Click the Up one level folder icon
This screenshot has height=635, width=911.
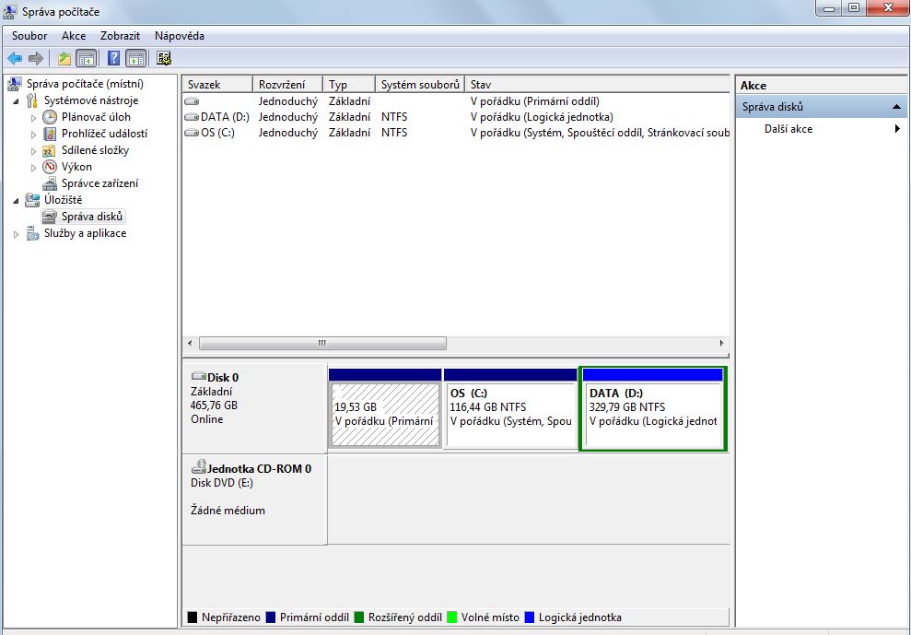64,59
